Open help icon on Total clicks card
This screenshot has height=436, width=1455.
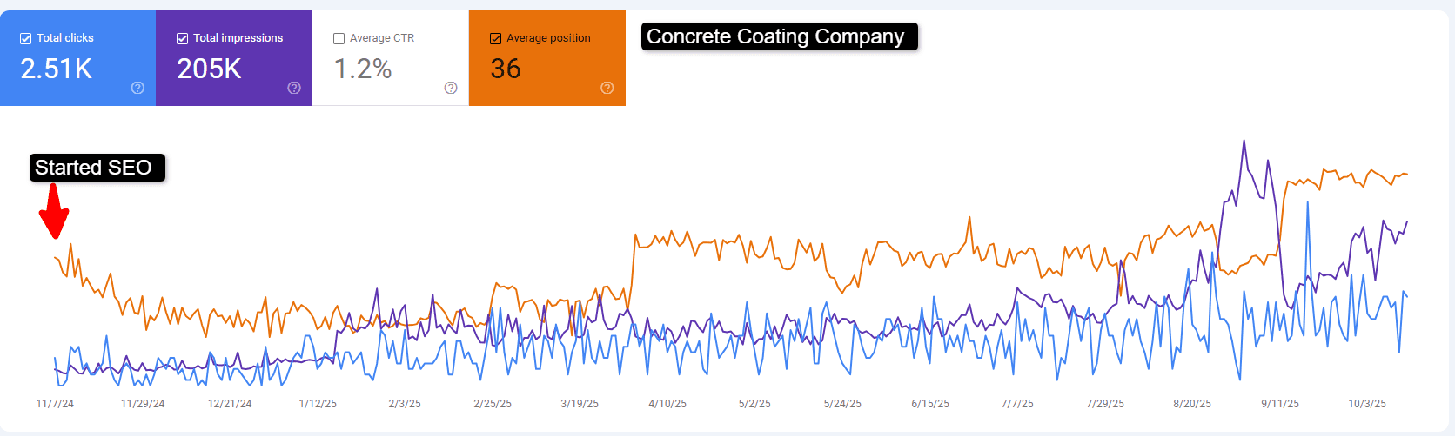(137, 88)
